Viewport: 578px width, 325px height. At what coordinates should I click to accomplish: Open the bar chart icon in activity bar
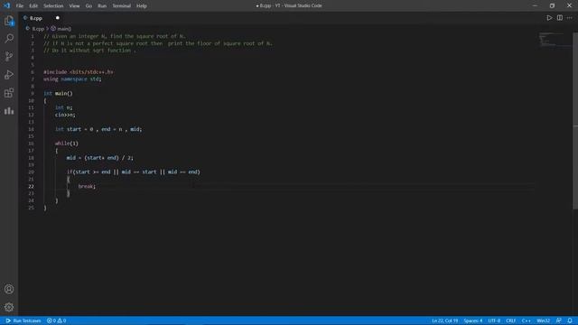[9, 110]
